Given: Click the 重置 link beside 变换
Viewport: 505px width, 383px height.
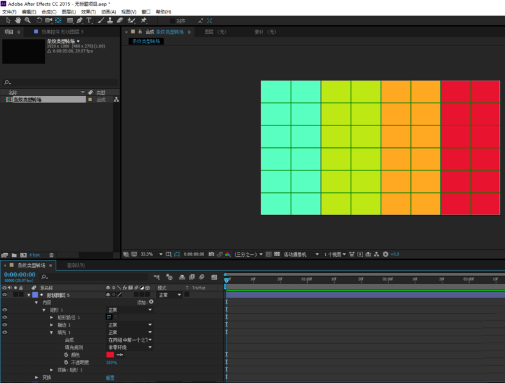Looking at the screenshot, I should pos(110,378).
